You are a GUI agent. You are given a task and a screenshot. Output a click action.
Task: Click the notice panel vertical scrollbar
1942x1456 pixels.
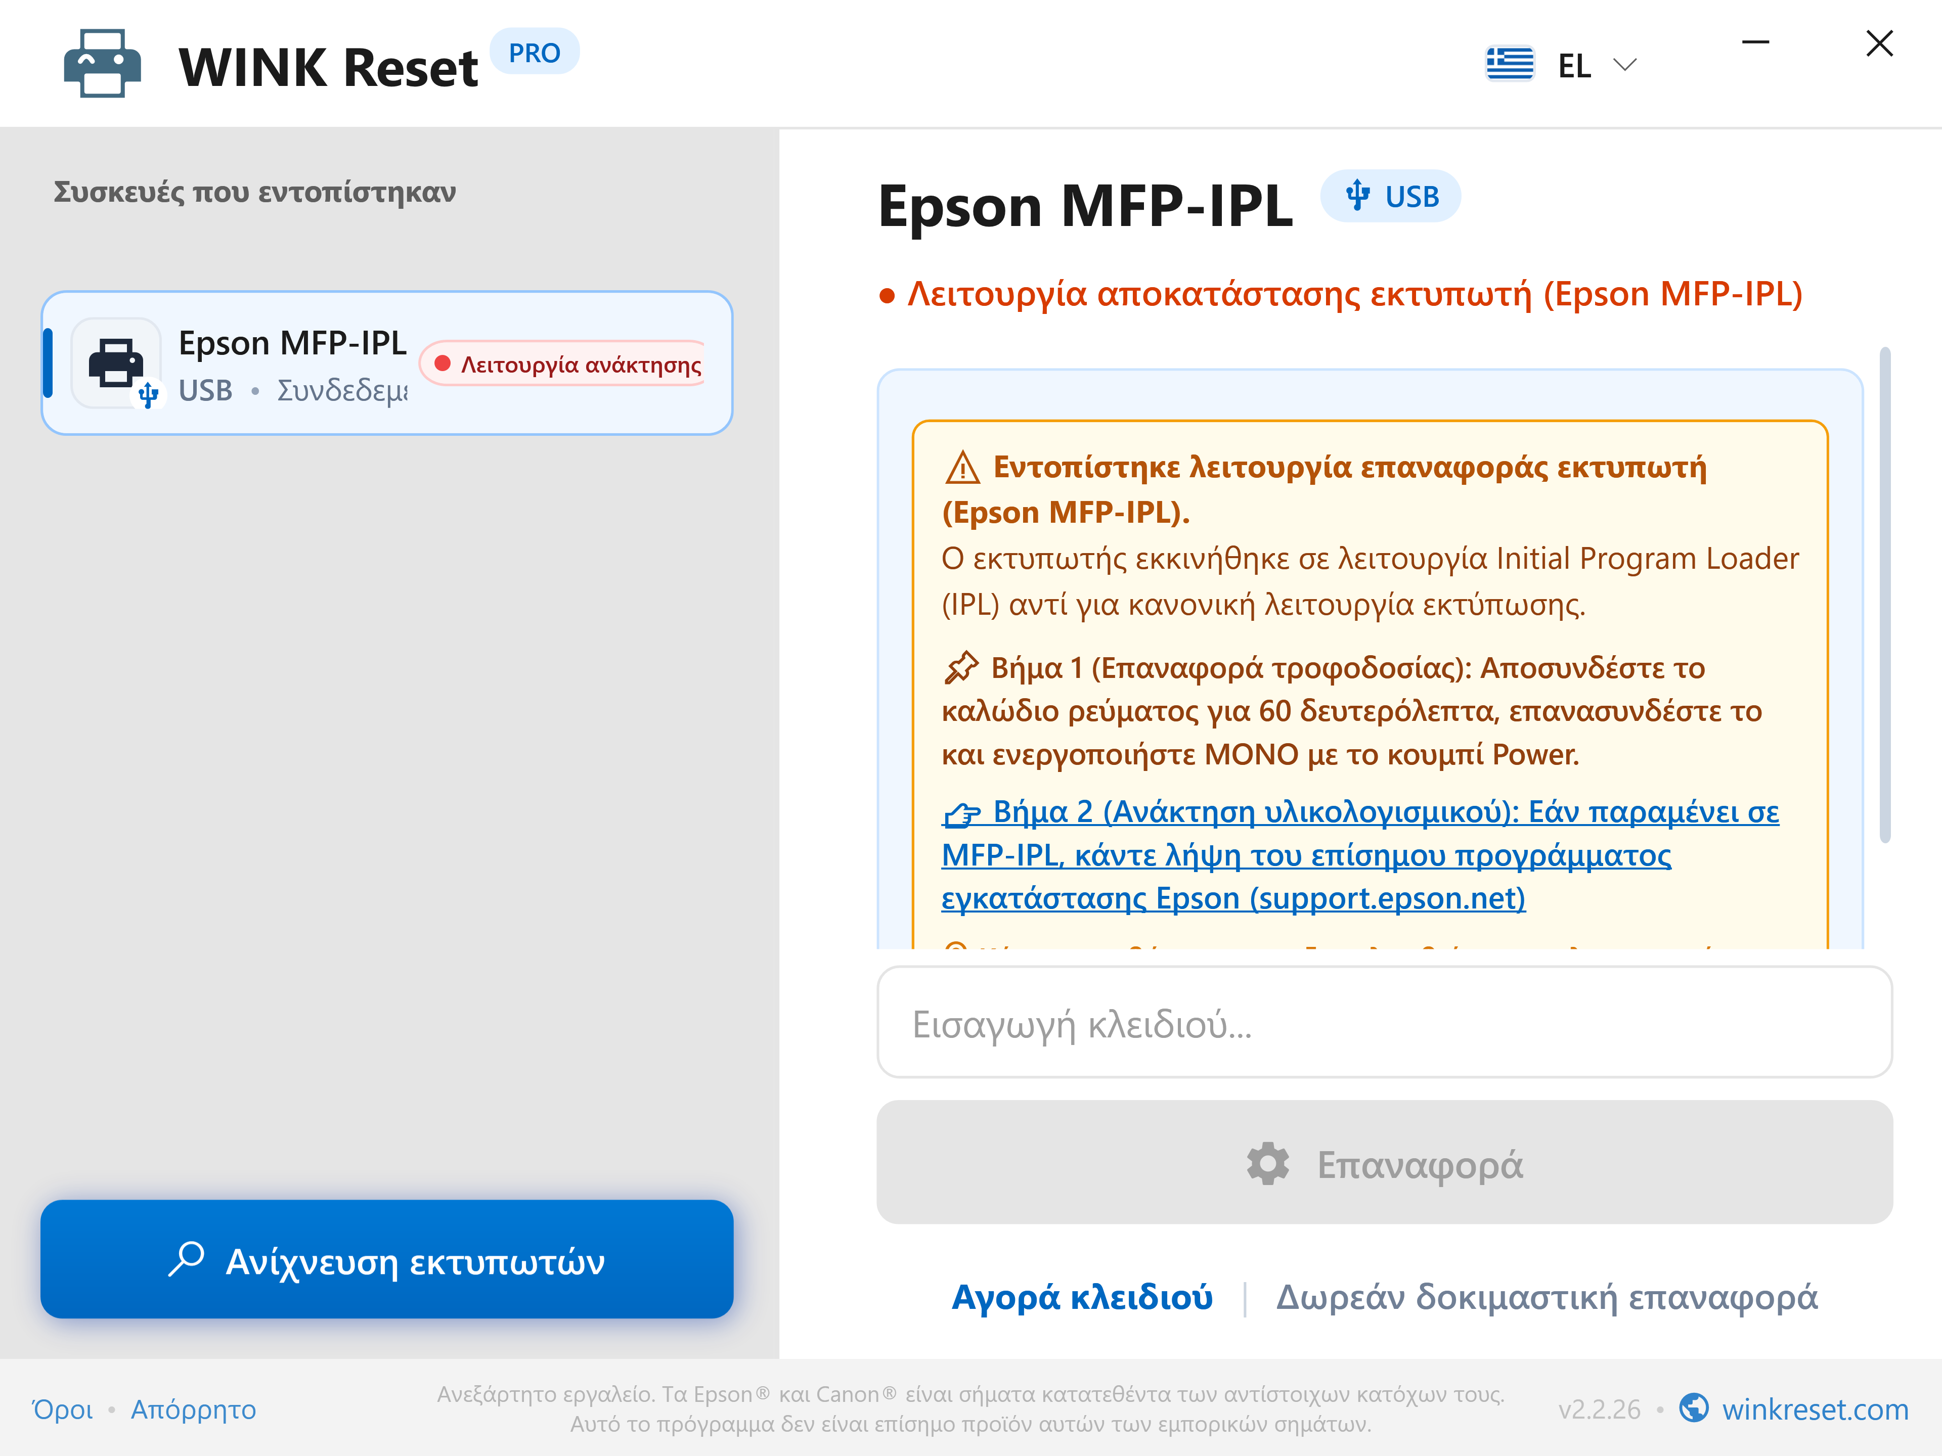click(1884, 595)
